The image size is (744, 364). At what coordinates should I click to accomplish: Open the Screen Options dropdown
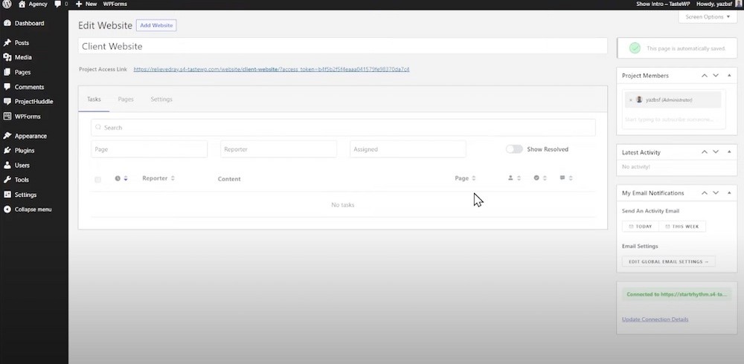coord(708,16)
